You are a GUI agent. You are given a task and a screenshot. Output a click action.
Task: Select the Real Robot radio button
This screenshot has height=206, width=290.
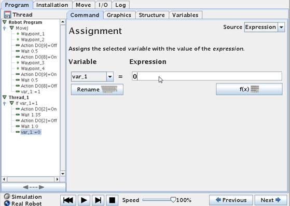(x=7, y=203)
